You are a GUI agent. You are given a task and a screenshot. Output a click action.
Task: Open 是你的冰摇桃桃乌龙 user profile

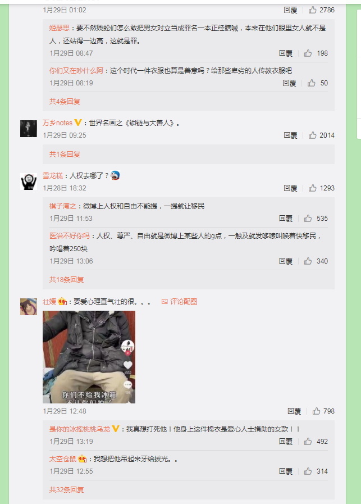point(80,429)
